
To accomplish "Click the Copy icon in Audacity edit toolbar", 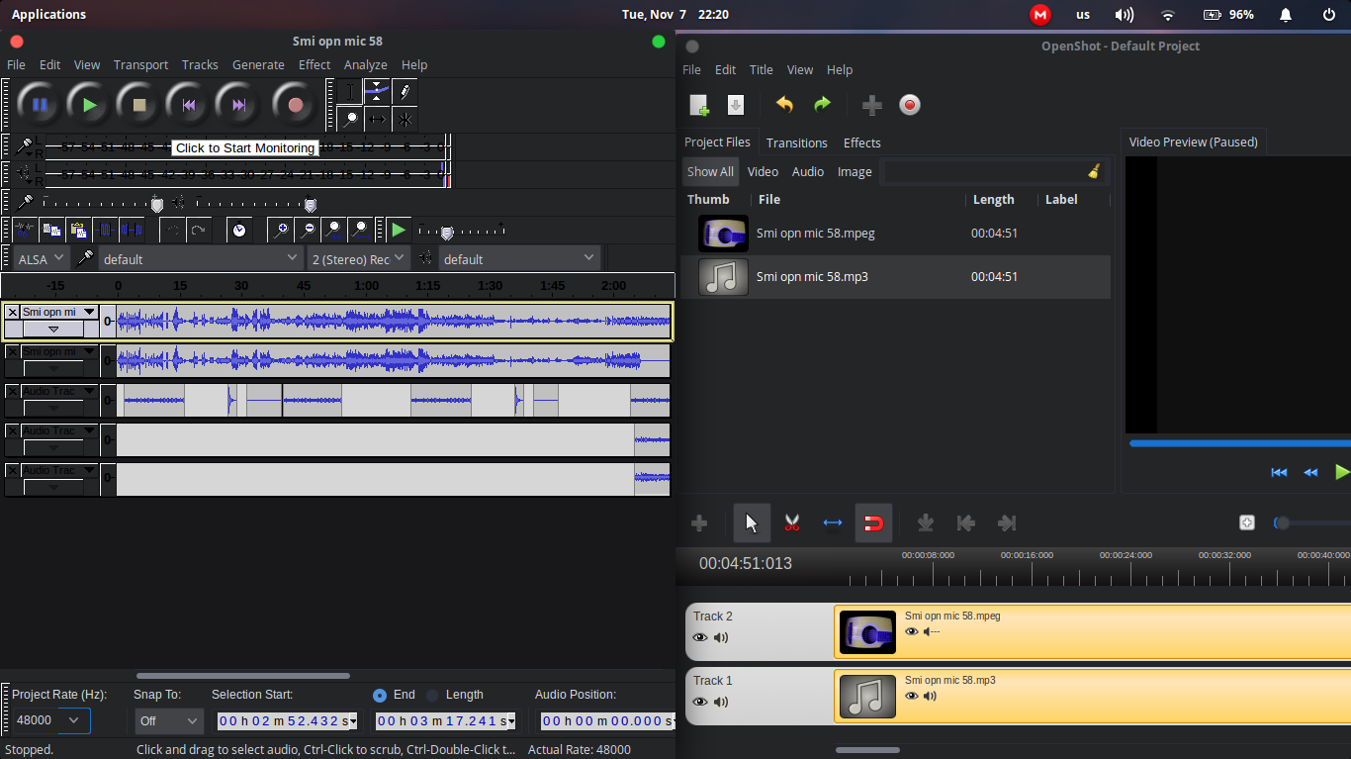I will [x=51, y=231].
